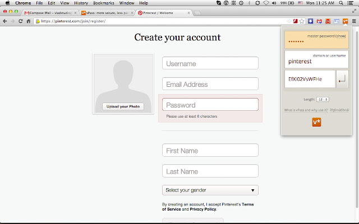
Task: Go to the Home page icon
Action: (x=29, y=21)
